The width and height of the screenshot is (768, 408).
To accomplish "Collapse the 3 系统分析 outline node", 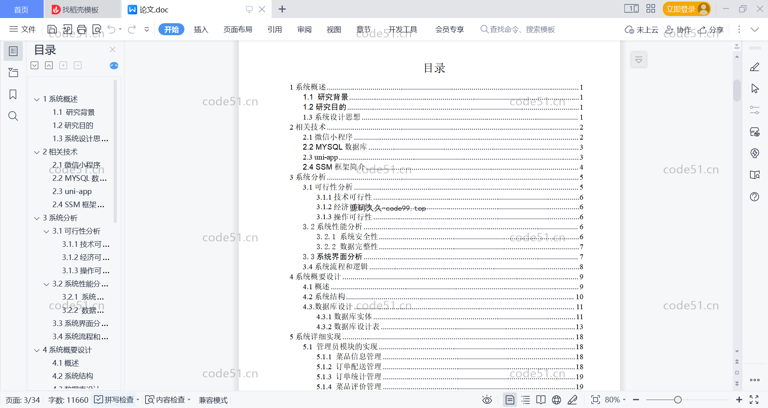I will point(37,218).
